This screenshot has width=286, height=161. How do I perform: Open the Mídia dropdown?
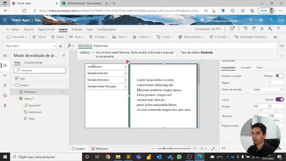(120, 37)
